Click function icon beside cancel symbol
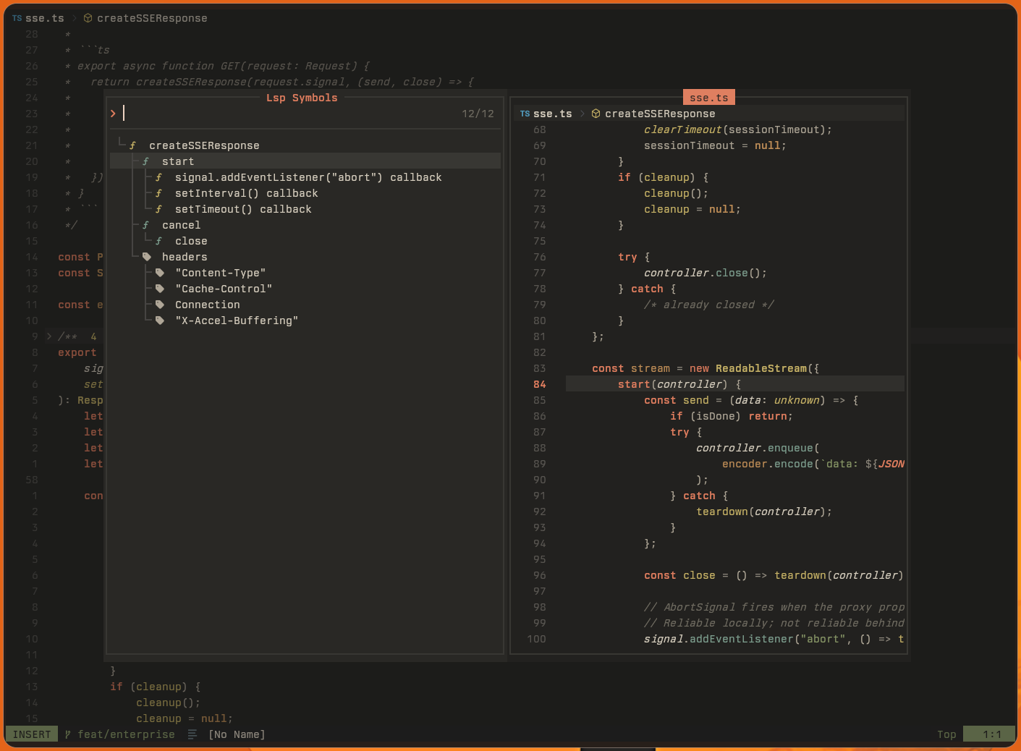1021x751 pixels. (x=145, y=225)
